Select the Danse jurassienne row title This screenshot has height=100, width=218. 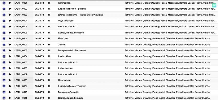click(x=81, y=15)
